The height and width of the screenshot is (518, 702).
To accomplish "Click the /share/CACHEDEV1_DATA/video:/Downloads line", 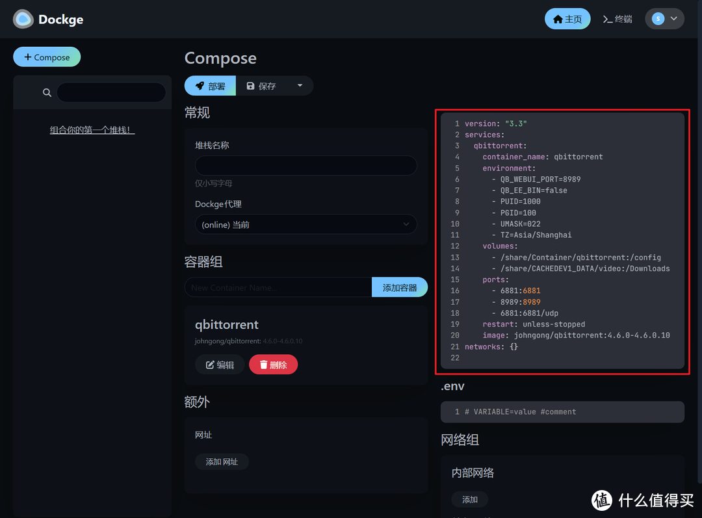I will click(x=580, y=268).
